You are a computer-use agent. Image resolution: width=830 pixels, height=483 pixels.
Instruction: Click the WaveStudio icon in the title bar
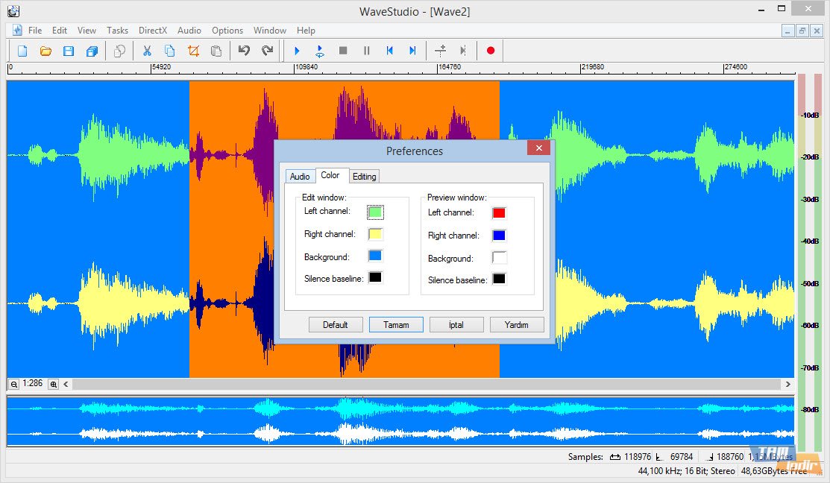pos(13,10)
